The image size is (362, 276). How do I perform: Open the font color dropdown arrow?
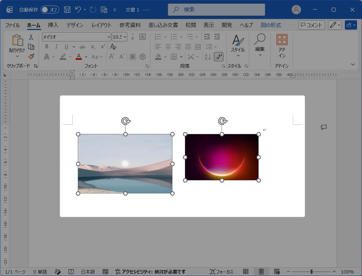click(86, 57)
